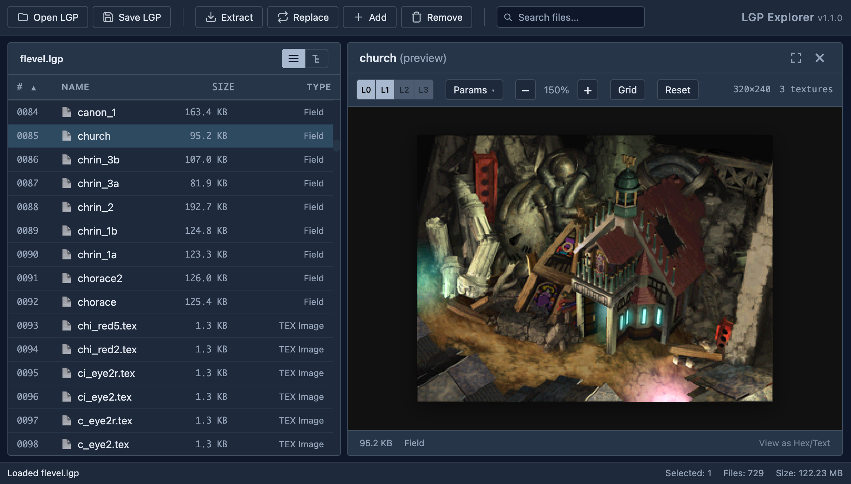The height and width of the screenshot is (484, 851).
Task: Replace the selected file
Action: coord(303,17)
